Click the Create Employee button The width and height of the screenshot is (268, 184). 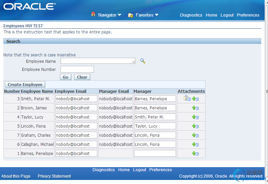click(x=25, y=85)
